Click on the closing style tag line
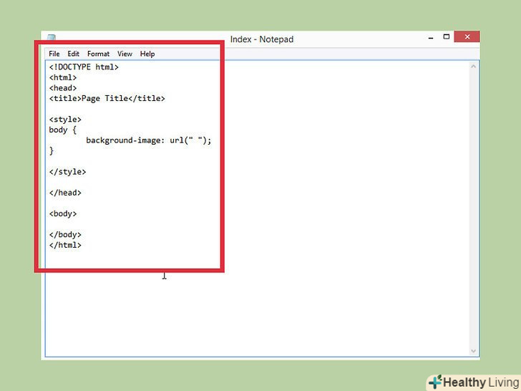The height and width of the screenshot is (391, 521). [x=67, y=172]
